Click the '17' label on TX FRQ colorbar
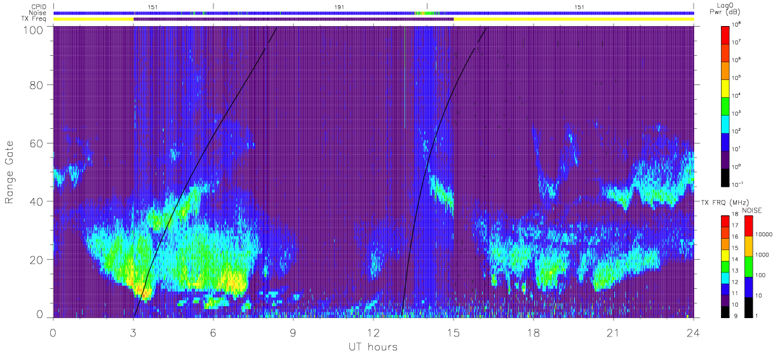The width and height of the screenshot is (780, 360). 736,225
